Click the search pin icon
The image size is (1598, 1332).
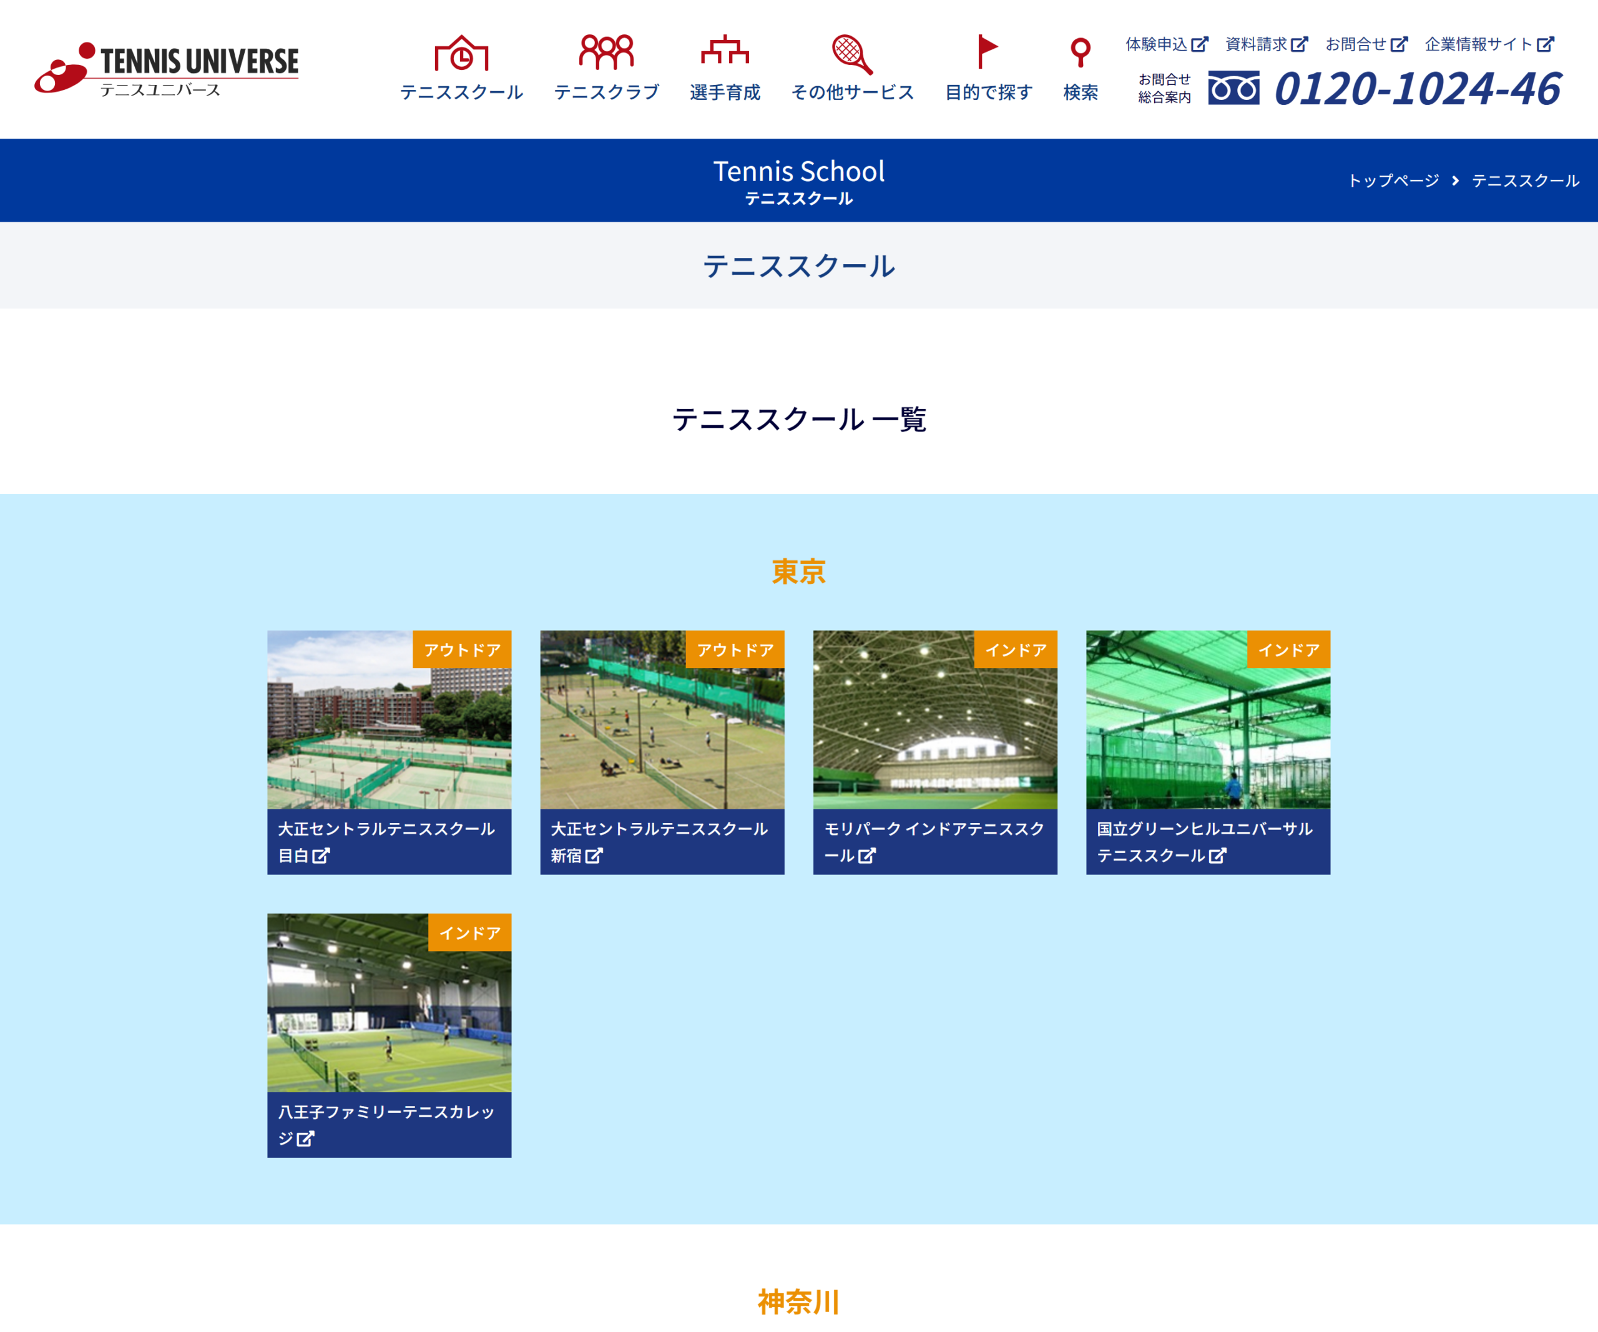tap(1081, 53)
